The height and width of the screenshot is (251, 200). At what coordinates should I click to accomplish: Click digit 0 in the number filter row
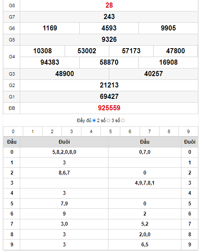tap(13, 131)
